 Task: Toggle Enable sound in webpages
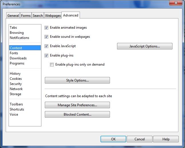(47, 37)
